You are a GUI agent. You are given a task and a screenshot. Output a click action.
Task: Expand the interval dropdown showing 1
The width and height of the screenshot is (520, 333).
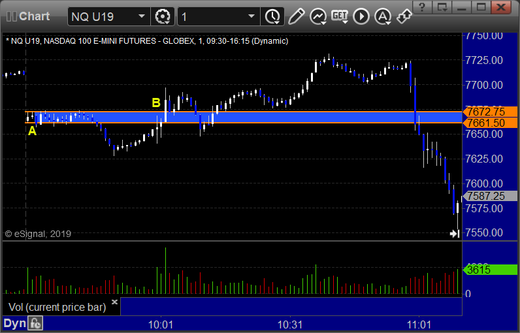[x=252, y=16]
